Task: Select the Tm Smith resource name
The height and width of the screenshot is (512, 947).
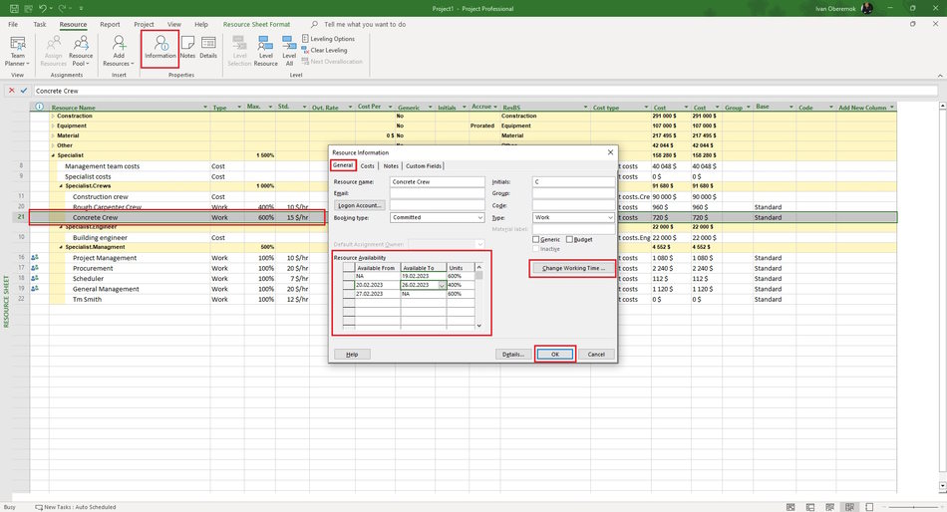Action: click(x=87, y=300)
